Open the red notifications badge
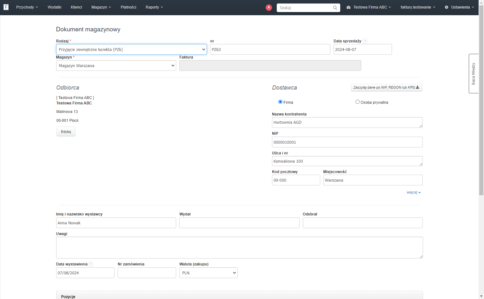This screenshot has height=299, width=484. pyautogui.click(x=269, y=7)
